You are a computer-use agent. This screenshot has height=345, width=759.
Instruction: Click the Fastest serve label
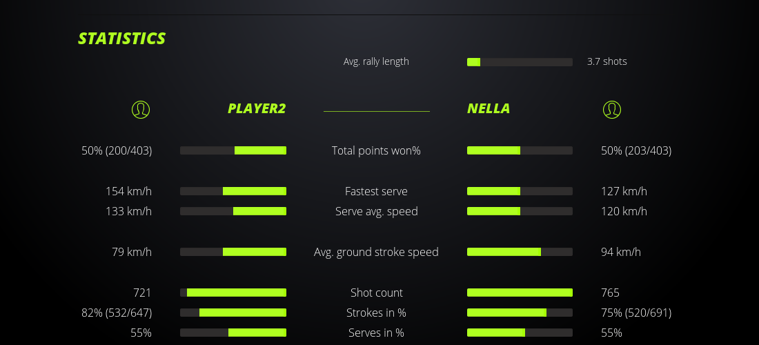tap(376, 191)
